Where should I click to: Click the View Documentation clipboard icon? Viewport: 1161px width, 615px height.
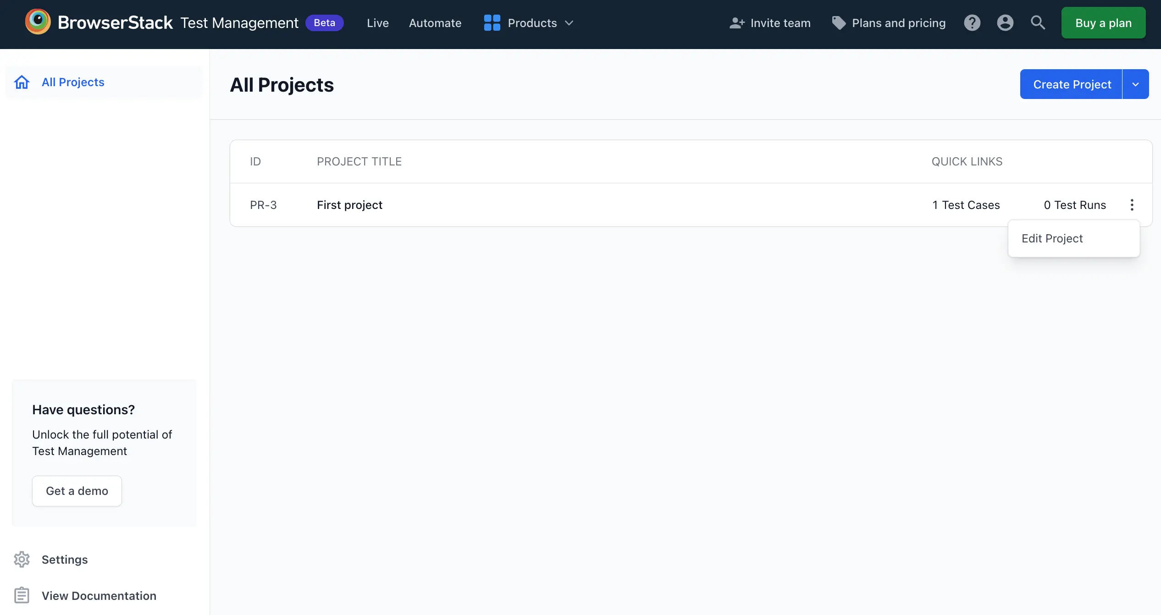pyautogui.click(x=22, y=595)
